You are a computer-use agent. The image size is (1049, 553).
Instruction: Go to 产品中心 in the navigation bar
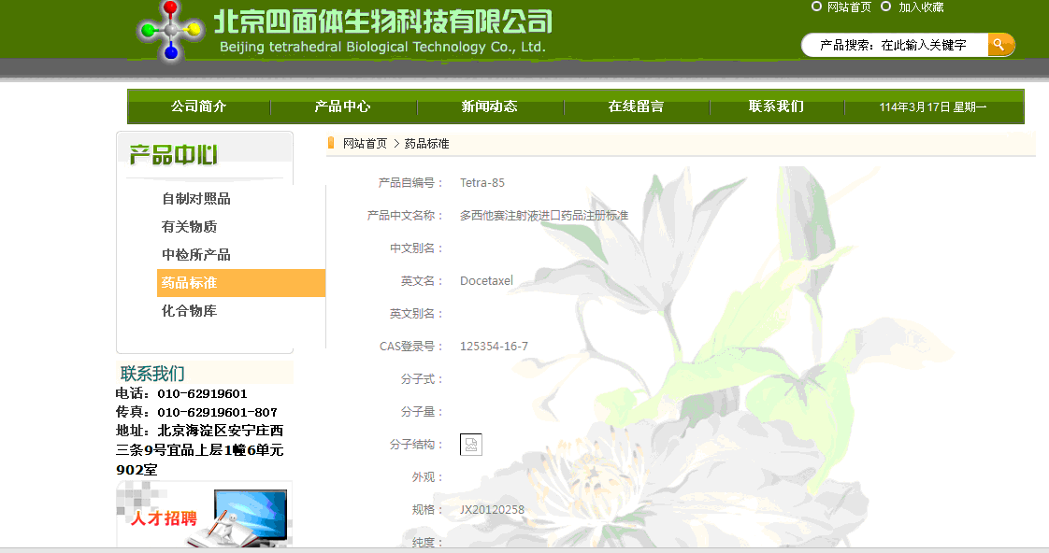[342, 106]
